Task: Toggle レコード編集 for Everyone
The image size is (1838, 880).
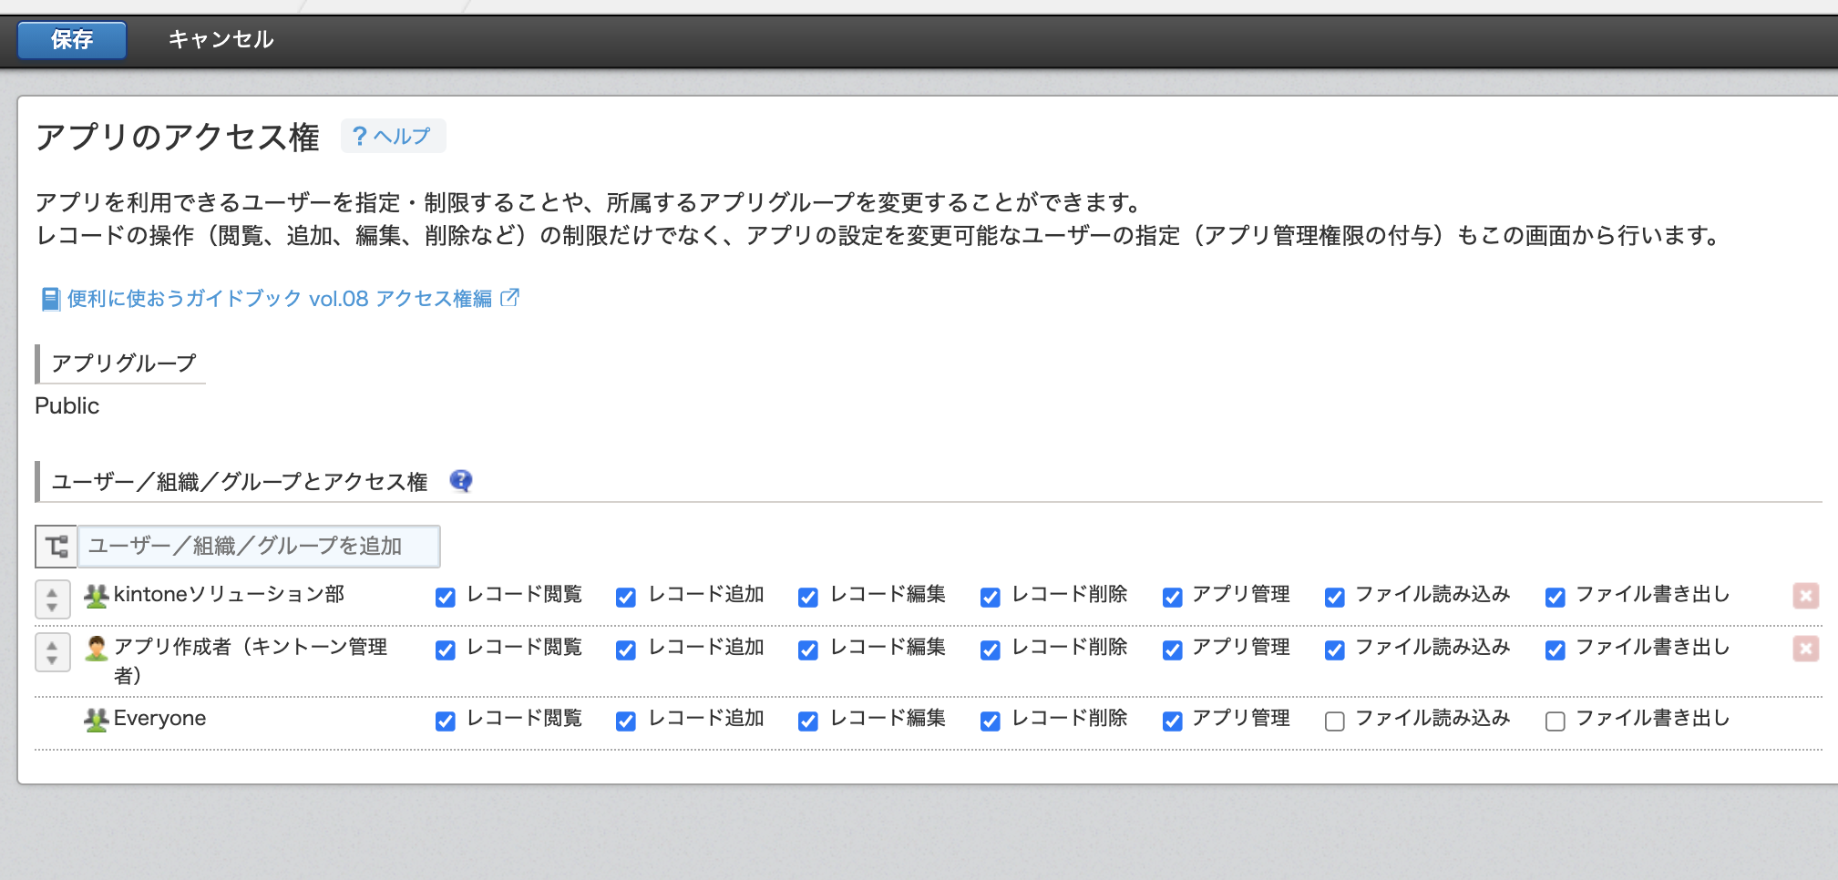Action: coord(808,721)
